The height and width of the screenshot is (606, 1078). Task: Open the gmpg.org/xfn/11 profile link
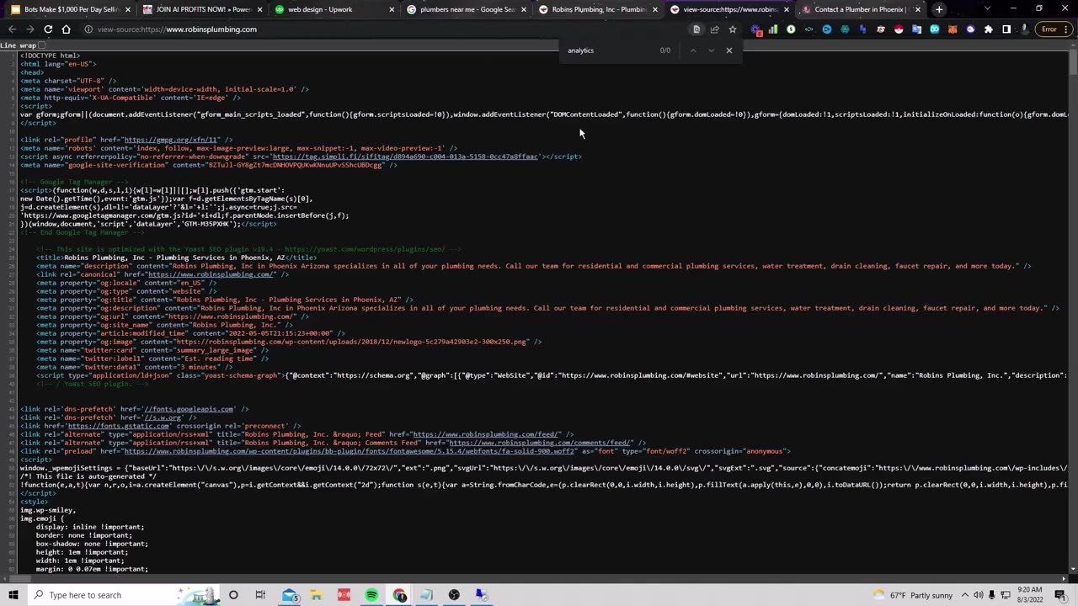click(171, 140)
